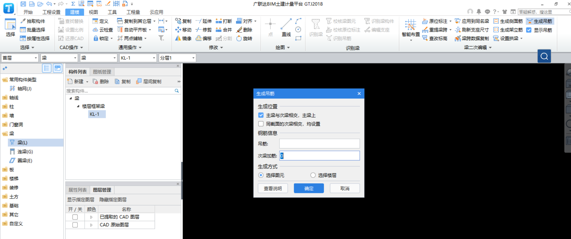Switch to 图纸管理 tab
The height and width of the screenshot is (239, 571).
coord(102,72)
